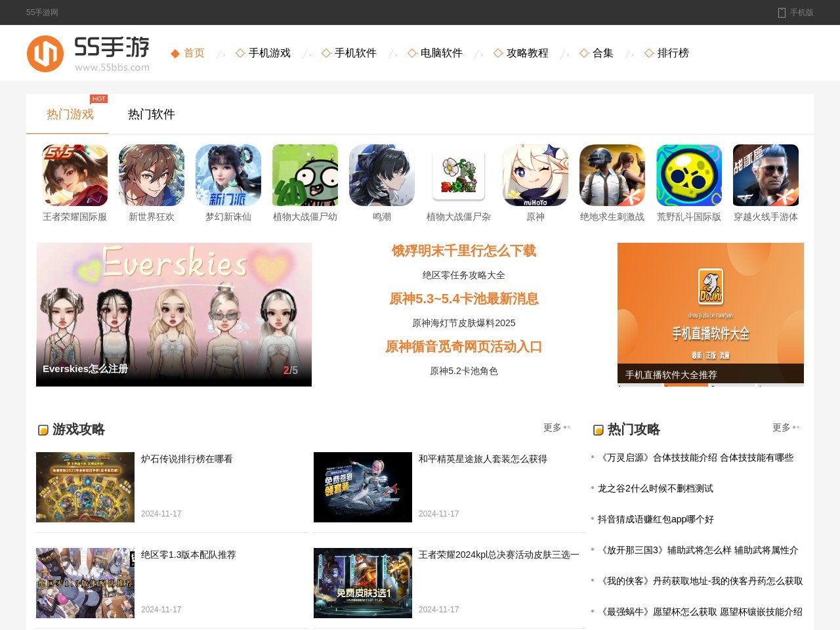840x630 pixels.
Task: Open the 炉石传说排行榜在哪看 article thumbnail
Action: pos(85,487)
